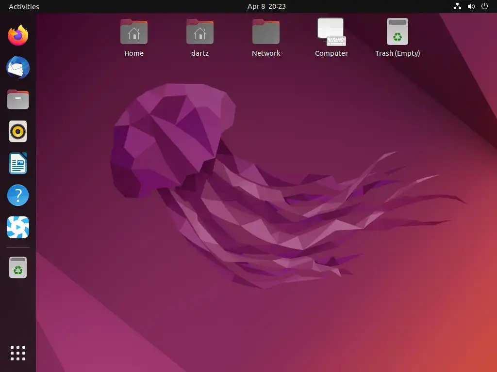Open LibreOffice Writer from the dock

tap(18, 163)
